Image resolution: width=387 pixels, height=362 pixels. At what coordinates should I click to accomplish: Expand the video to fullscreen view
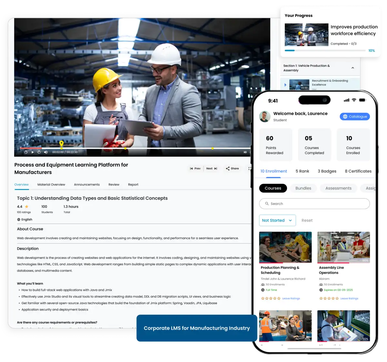click(x=250, y=168)
